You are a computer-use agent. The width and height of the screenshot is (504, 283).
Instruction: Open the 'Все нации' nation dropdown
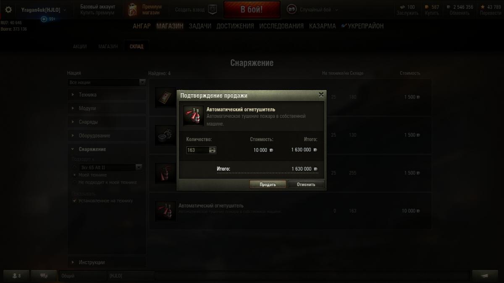point(107,82)
